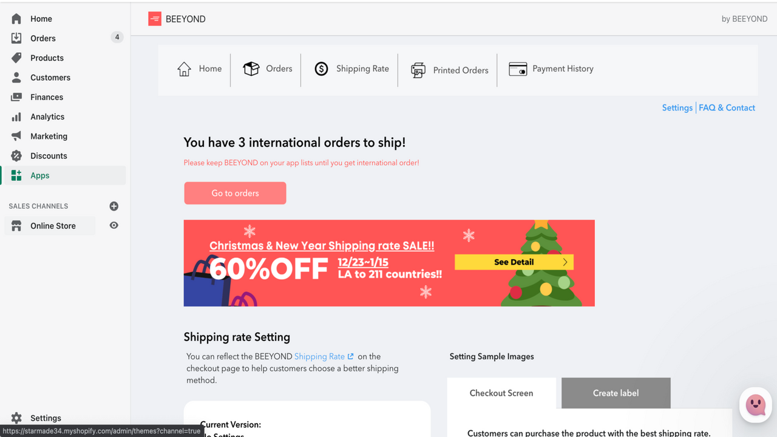
Task: Click the Orders badge showing 4
Action: tap(117, 37)
